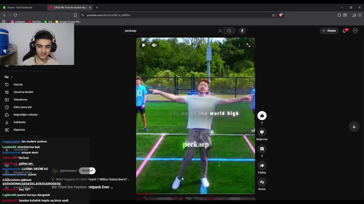Bookmark this page icon

(x=75, y=15)
